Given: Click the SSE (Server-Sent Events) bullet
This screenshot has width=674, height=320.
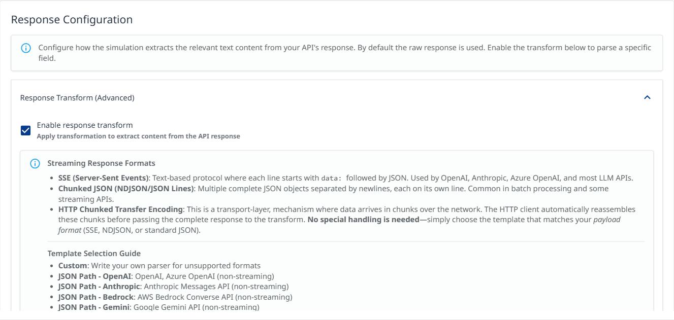Looking at the screenshot, I should click(346, 178).
